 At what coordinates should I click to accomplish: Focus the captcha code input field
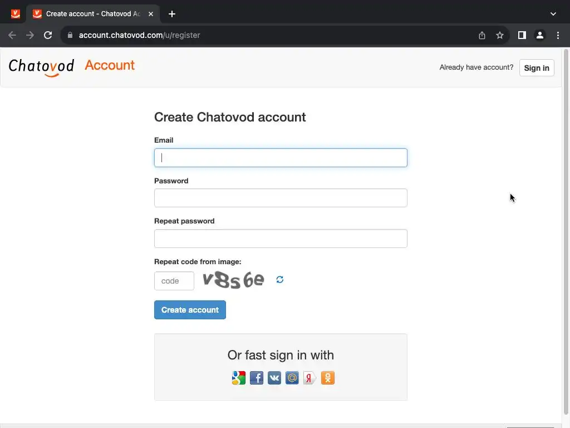174,281
